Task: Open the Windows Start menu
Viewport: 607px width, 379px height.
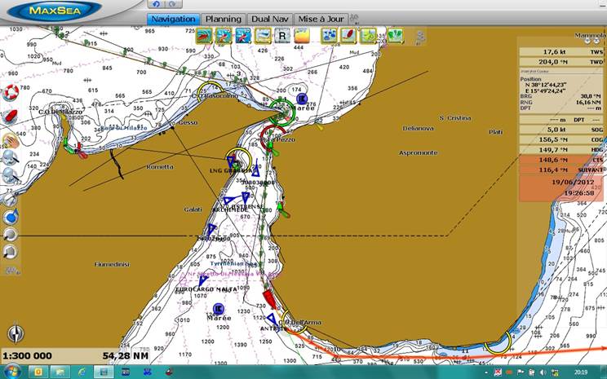Action: point(14,371)
